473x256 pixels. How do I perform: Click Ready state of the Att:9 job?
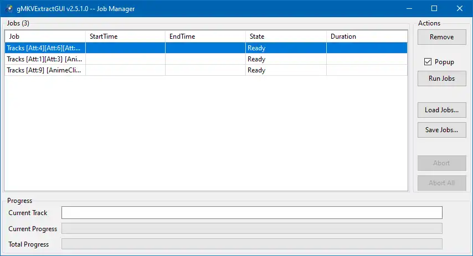pyautogui.click(x=256, y=70)
